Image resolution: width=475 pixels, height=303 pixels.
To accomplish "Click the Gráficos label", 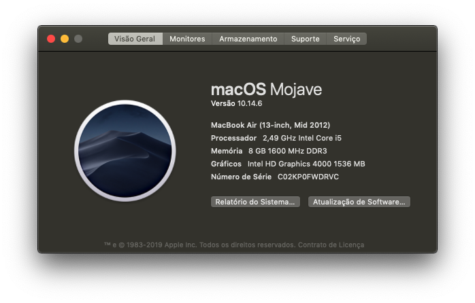I will (226, 164).
